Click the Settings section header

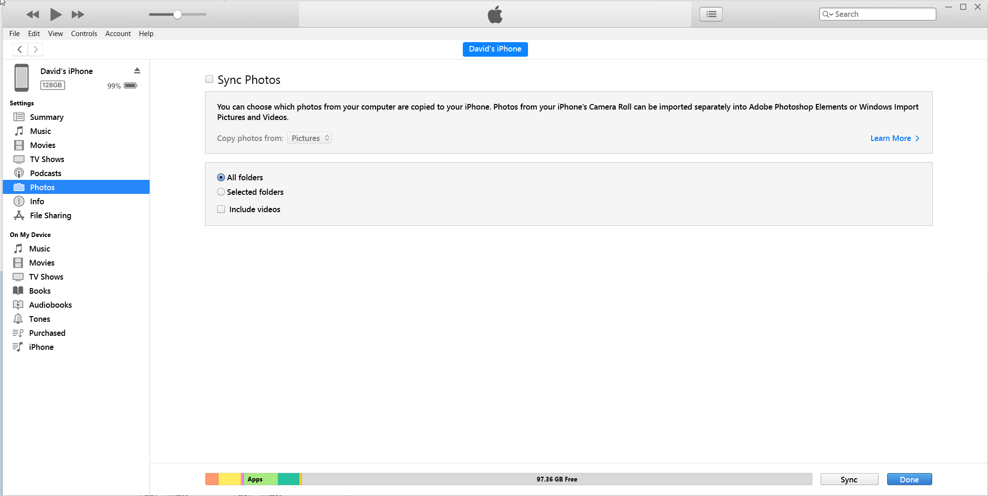(x=22, y=103)
